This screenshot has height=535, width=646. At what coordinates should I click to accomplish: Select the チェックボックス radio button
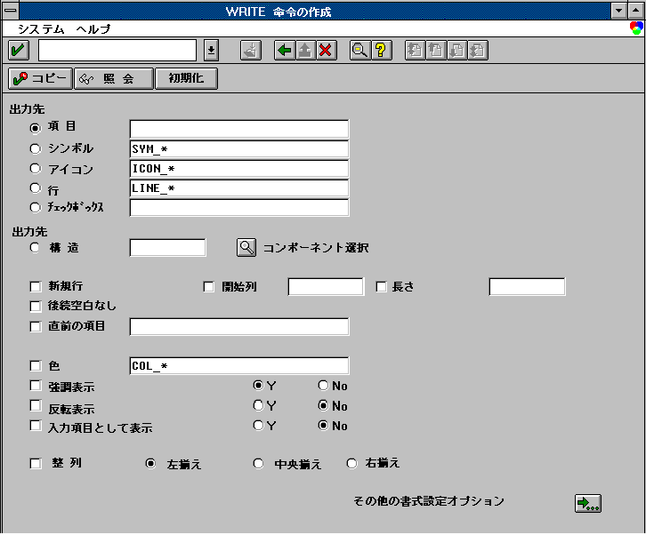36,207
